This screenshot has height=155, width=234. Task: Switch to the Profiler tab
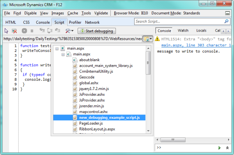tap(75, 22)
